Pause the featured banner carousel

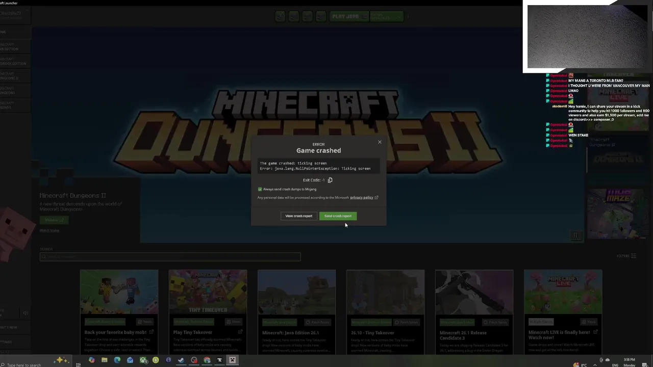coord(575,235)
